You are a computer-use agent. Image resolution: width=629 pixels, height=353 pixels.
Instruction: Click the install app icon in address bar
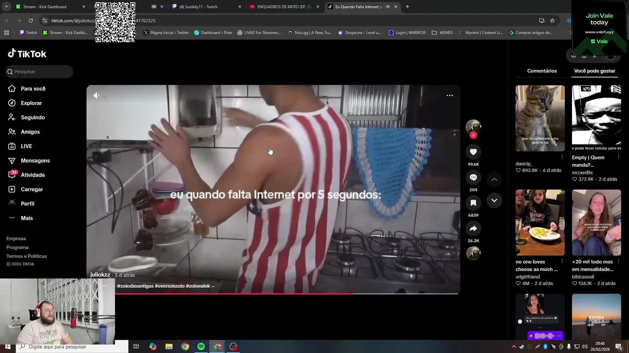pos(542,21)
